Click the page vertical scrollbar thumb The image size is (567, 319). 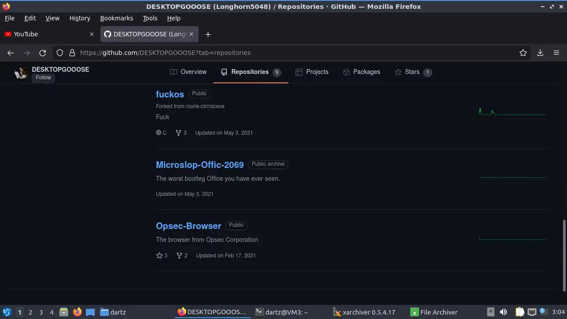pyautogui.click(x=564, y=255)
